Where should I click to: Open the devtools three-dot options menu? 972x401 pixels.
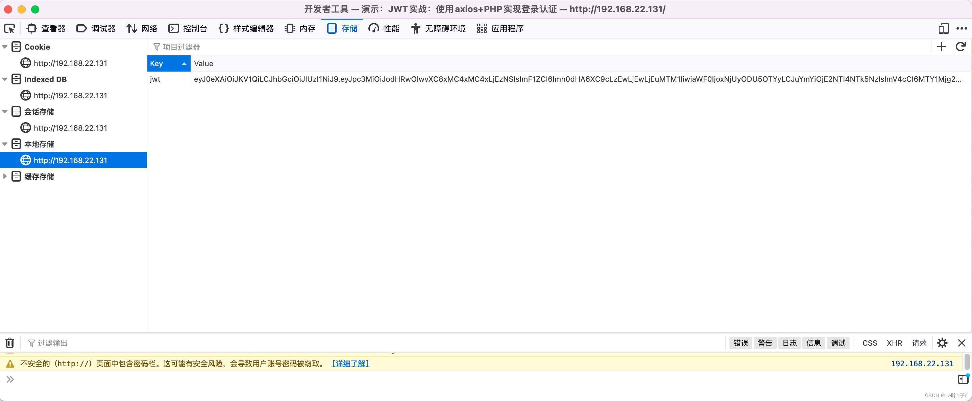click(x=962, y=29)
